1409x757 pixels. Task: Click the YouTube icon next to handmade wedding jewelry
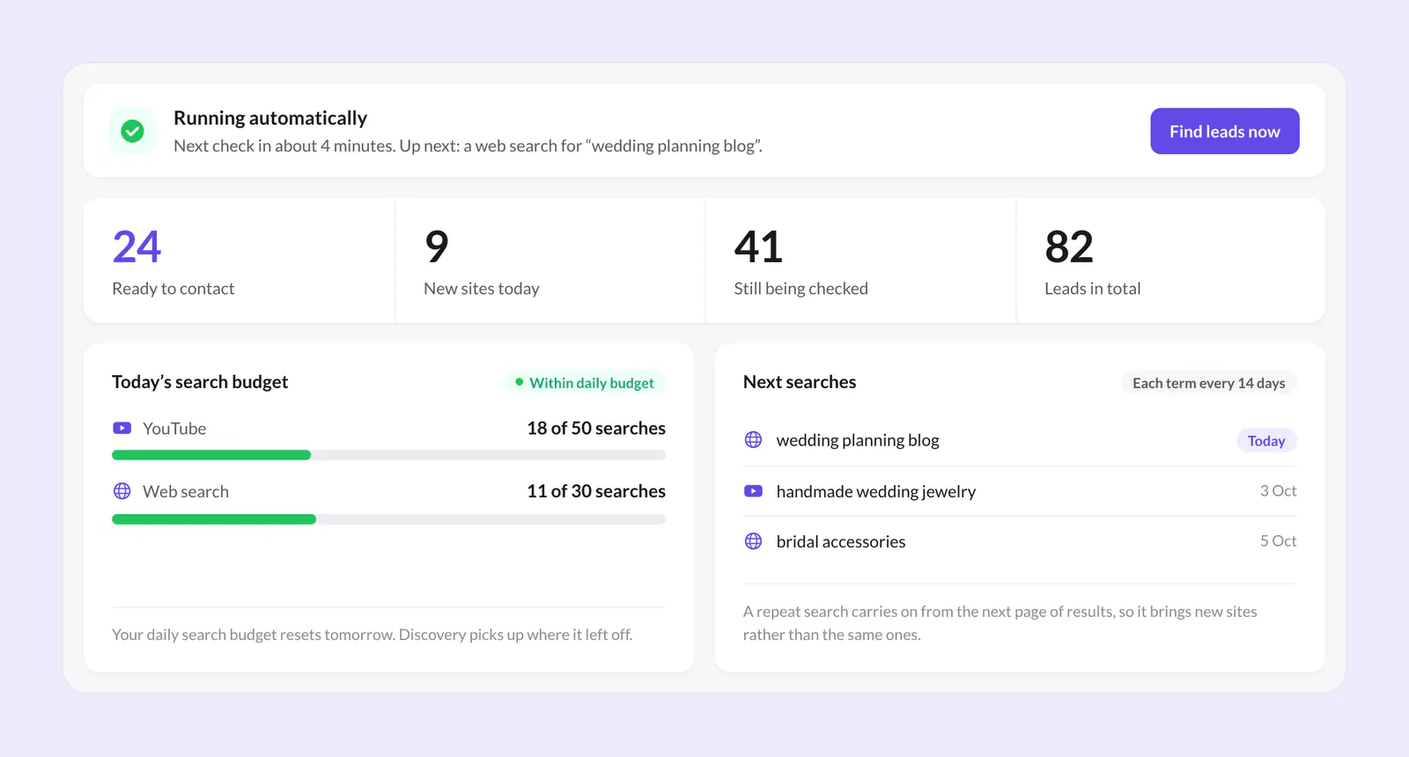754,490
